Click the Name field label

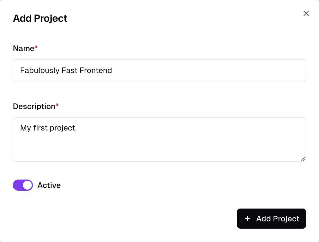click(x=23, y=48)
